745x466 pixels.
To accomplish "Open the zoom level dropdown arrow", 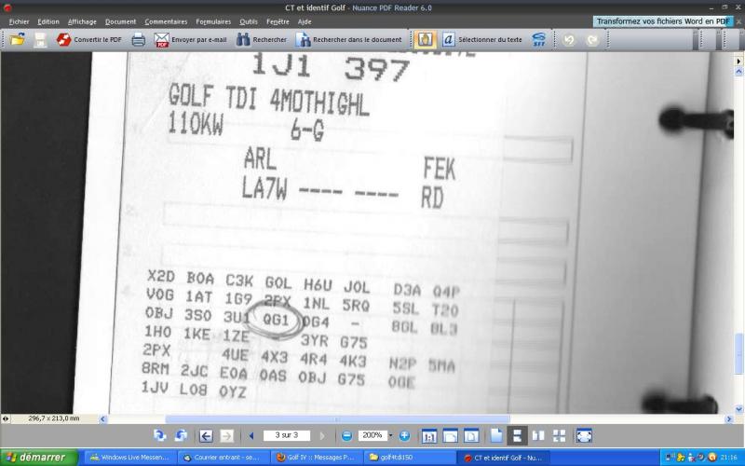I will point(390,435).
